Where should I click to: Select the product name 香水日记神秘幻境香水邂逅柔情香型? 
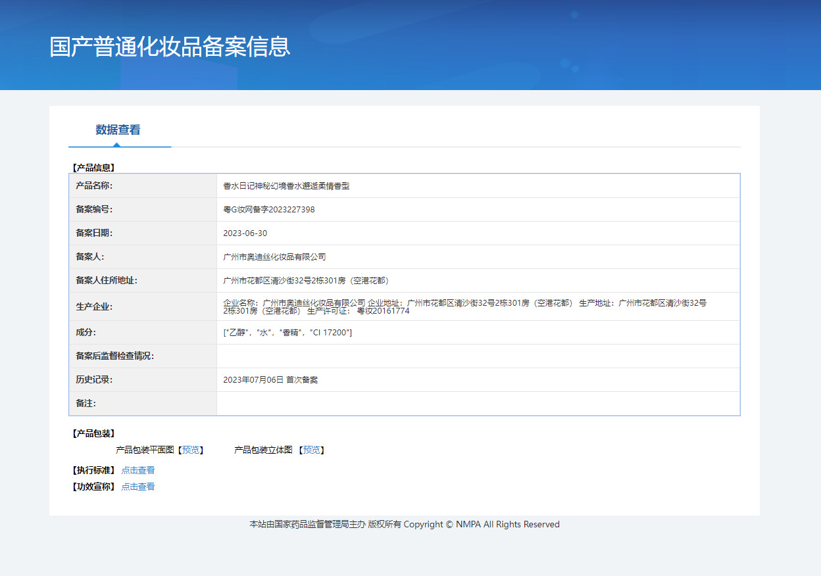[x=286, y=186]
